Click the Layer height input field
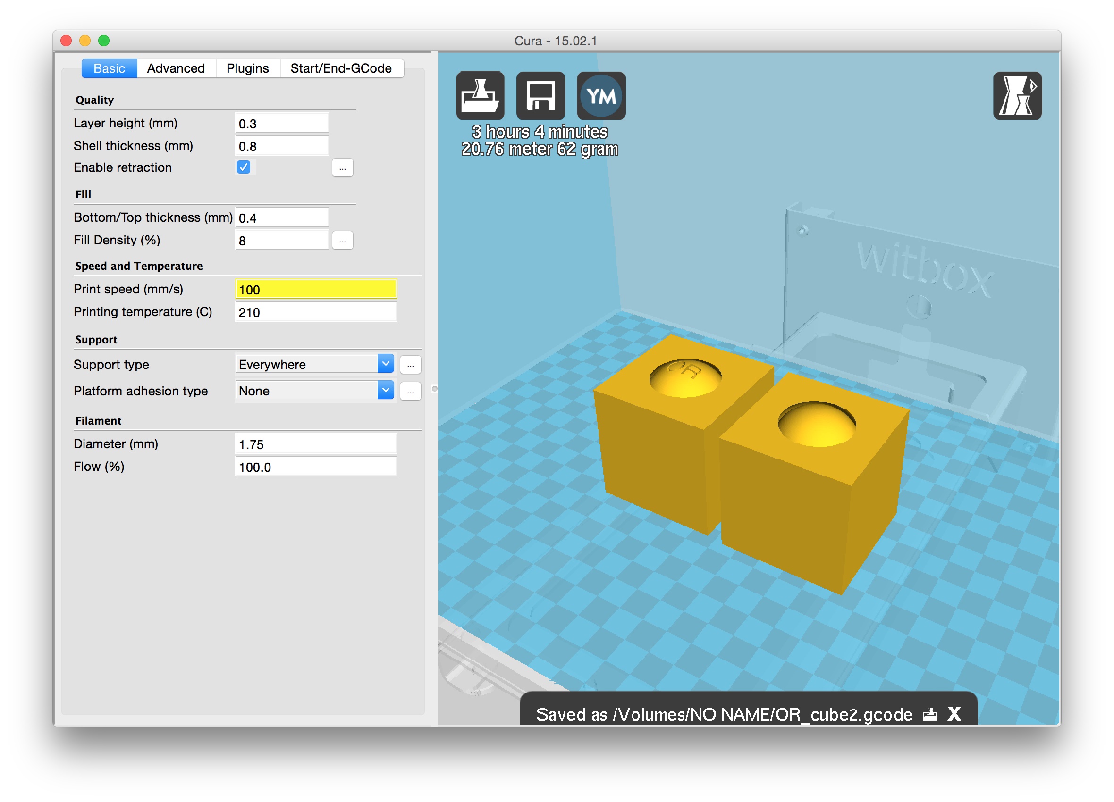 [281, 123]
